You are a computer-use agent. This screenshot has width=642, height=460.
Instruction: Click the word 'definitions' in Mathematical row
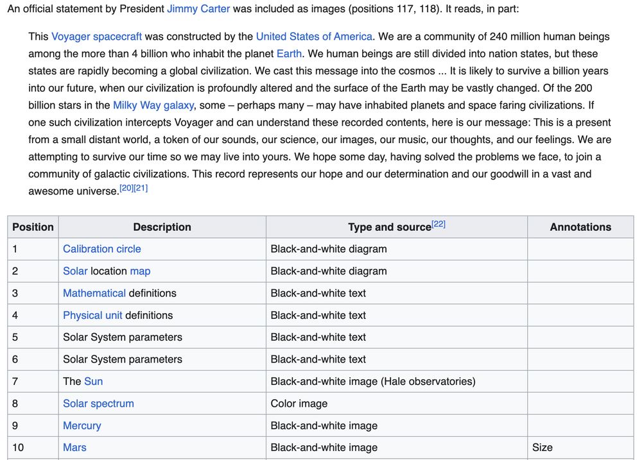click(x=152, y=293)
